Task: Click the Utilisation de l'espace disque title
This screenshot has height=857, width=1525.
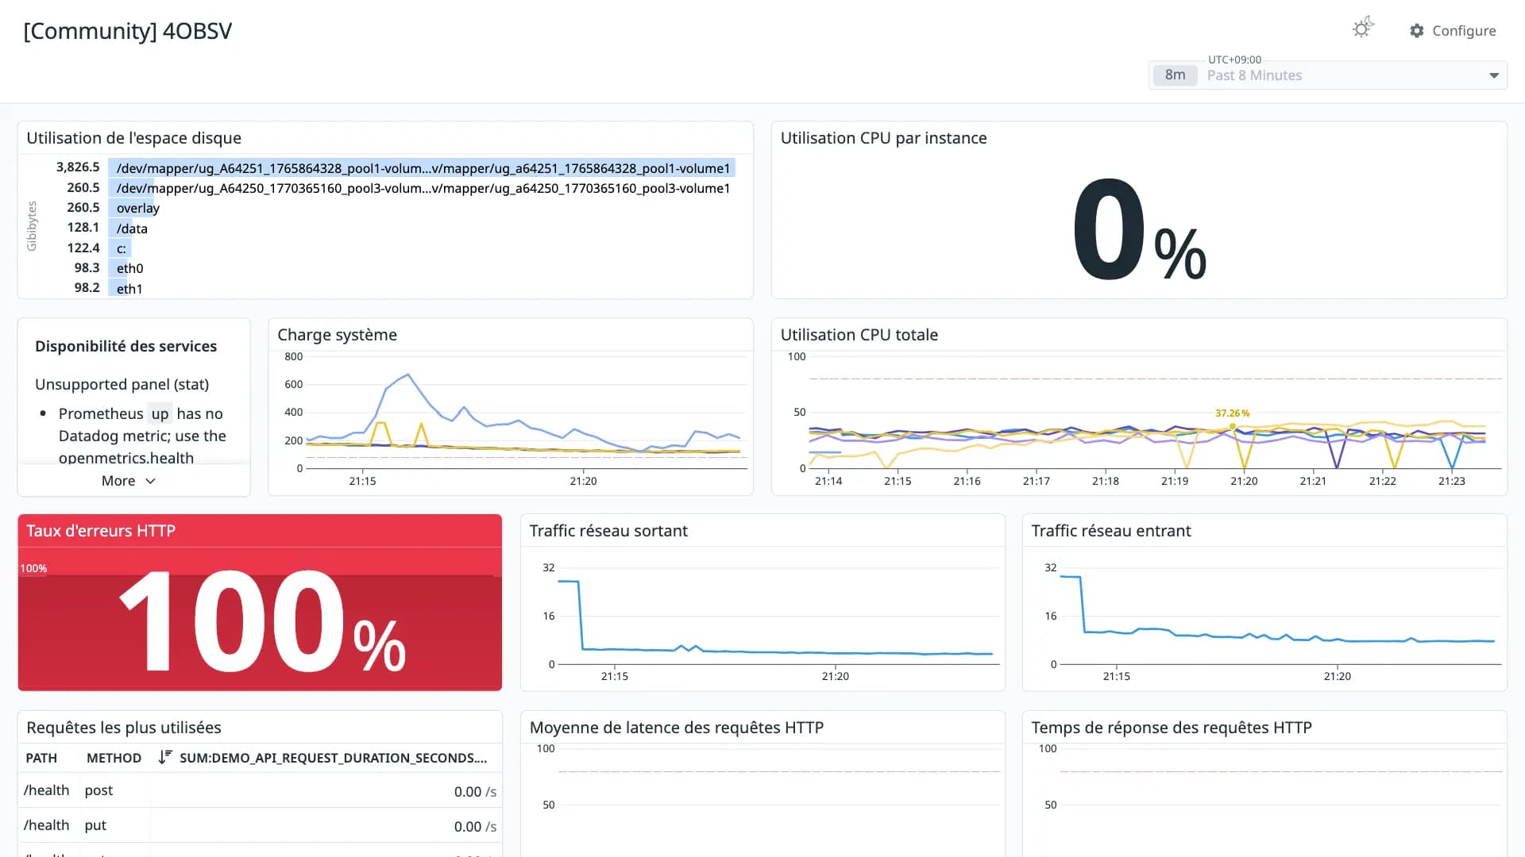Action: pos(133,138)
